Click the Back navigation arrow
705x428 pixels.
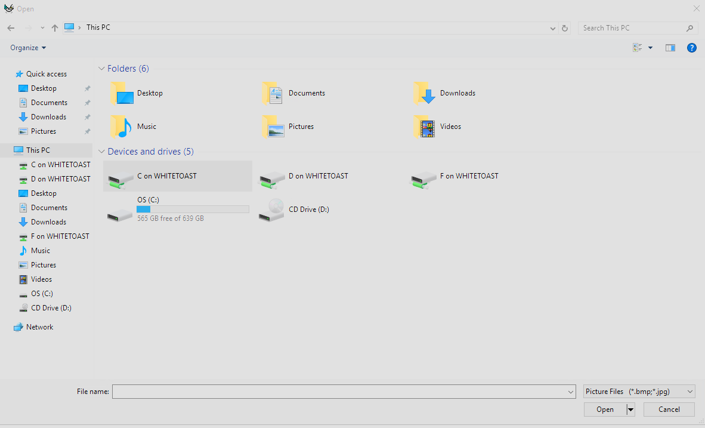[11, 28]
